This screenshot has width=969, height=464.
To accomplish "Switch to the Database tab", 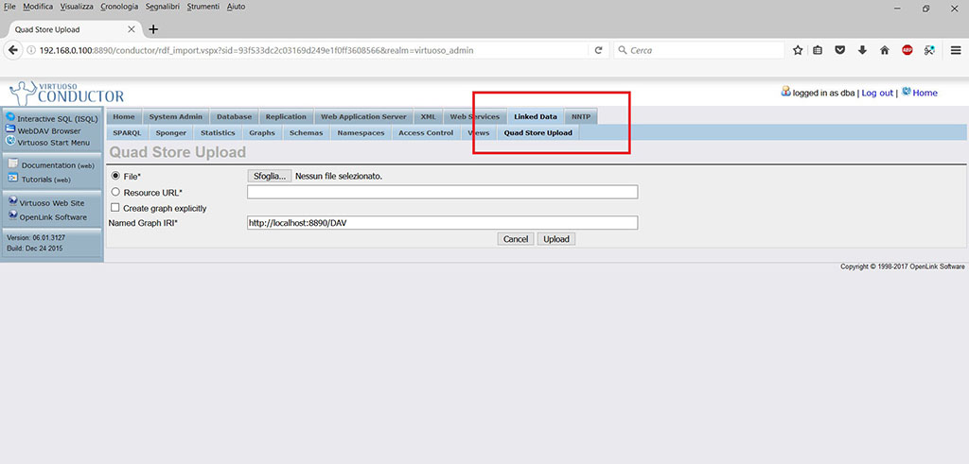I will (235, 116).
